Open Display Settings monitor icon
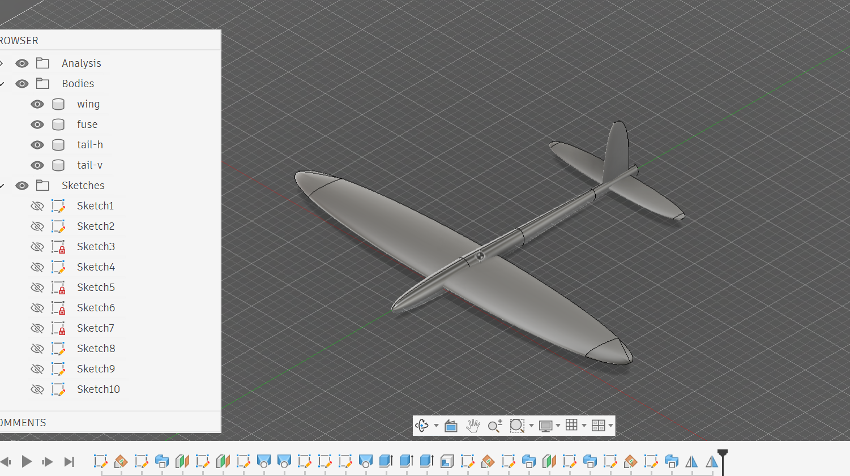This screenshot has height=476, width=850. click(546, 426)
